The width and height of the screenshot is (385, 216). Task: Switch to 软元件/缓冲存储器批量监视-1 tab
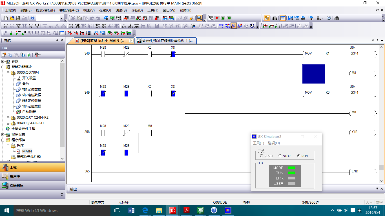tap(165, 41)
